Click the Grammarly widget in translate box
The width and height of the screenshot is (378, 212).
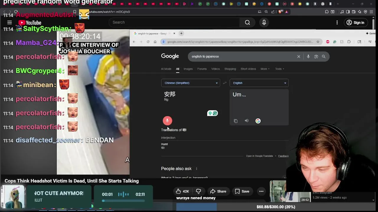pyautogui.click(x=212, y=113)
